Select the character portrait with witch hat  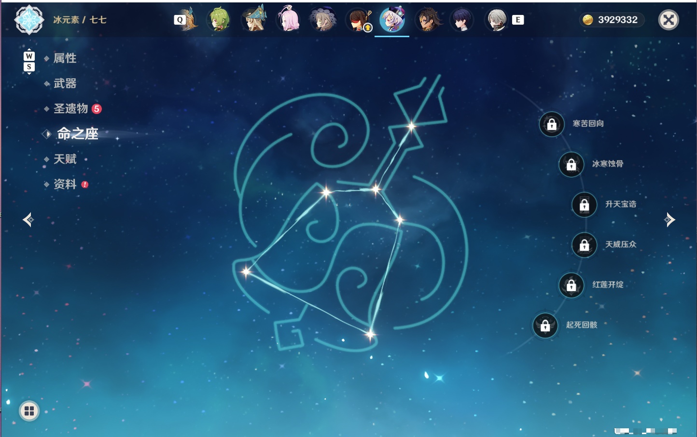click(x=253, y=20)
